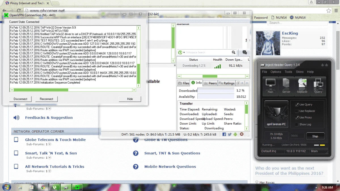
Task: Click question icon beside Smart, TNT & Sun Questions
Action: tap(136, 153)
